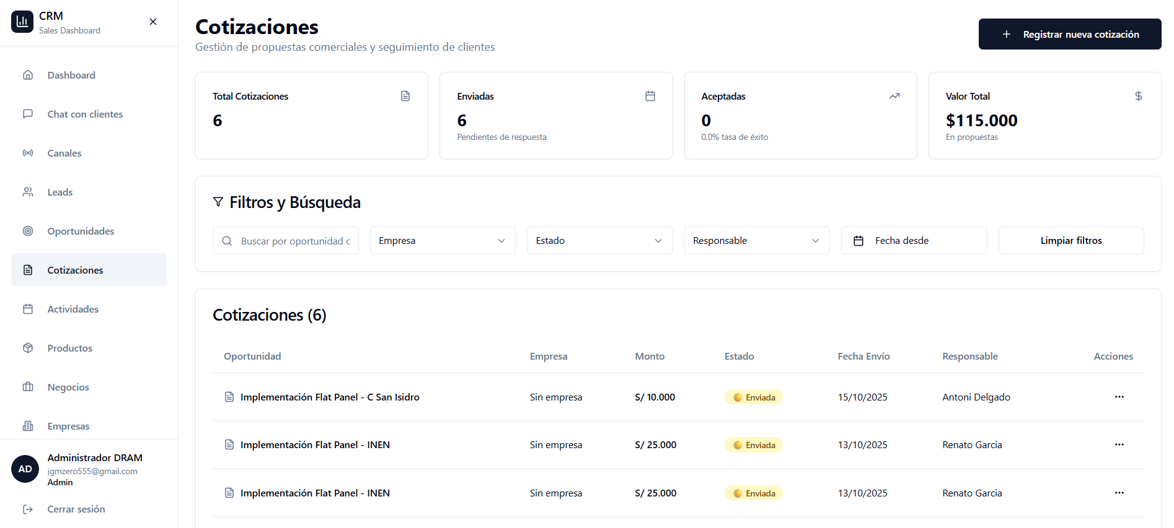Image resolution: width=1174 pixels, height=528 pixels.
Task: Open Oportunidades from the sidebar
Action: [81, 231]
